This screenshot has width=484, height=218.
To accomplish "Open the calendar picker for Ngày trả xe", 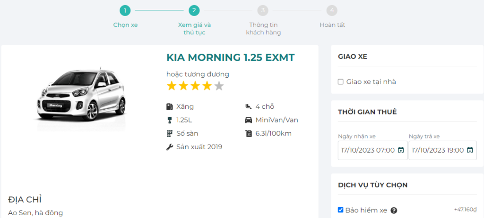I will 470,150.
